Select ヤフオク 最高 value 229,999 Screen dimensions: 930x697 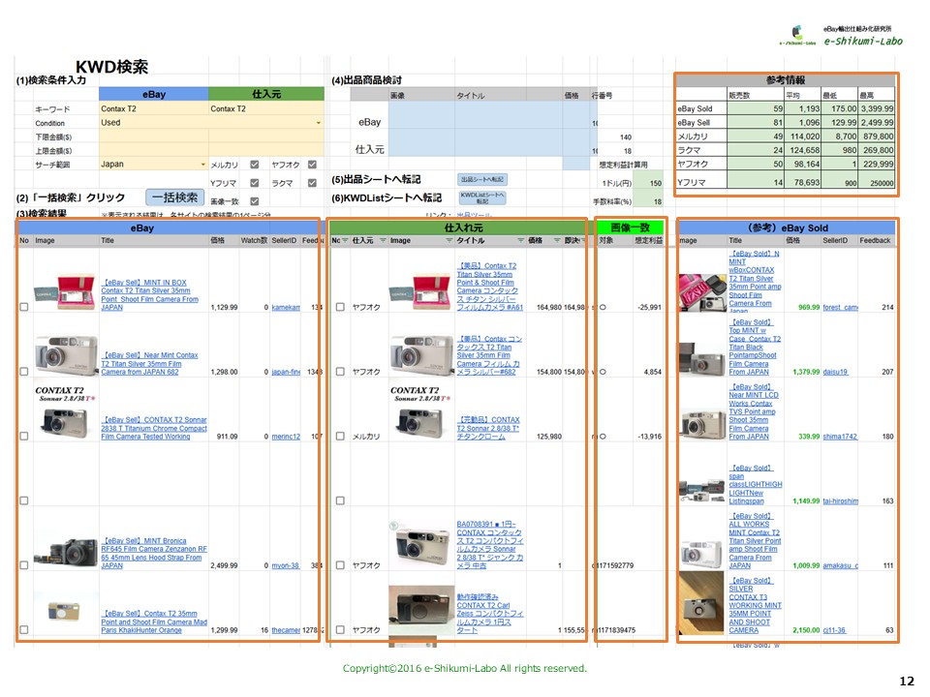[876, 165]
